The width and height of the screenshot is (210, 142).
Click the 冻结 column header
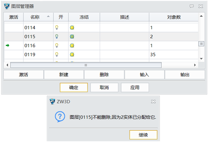(x=84, y=17)
